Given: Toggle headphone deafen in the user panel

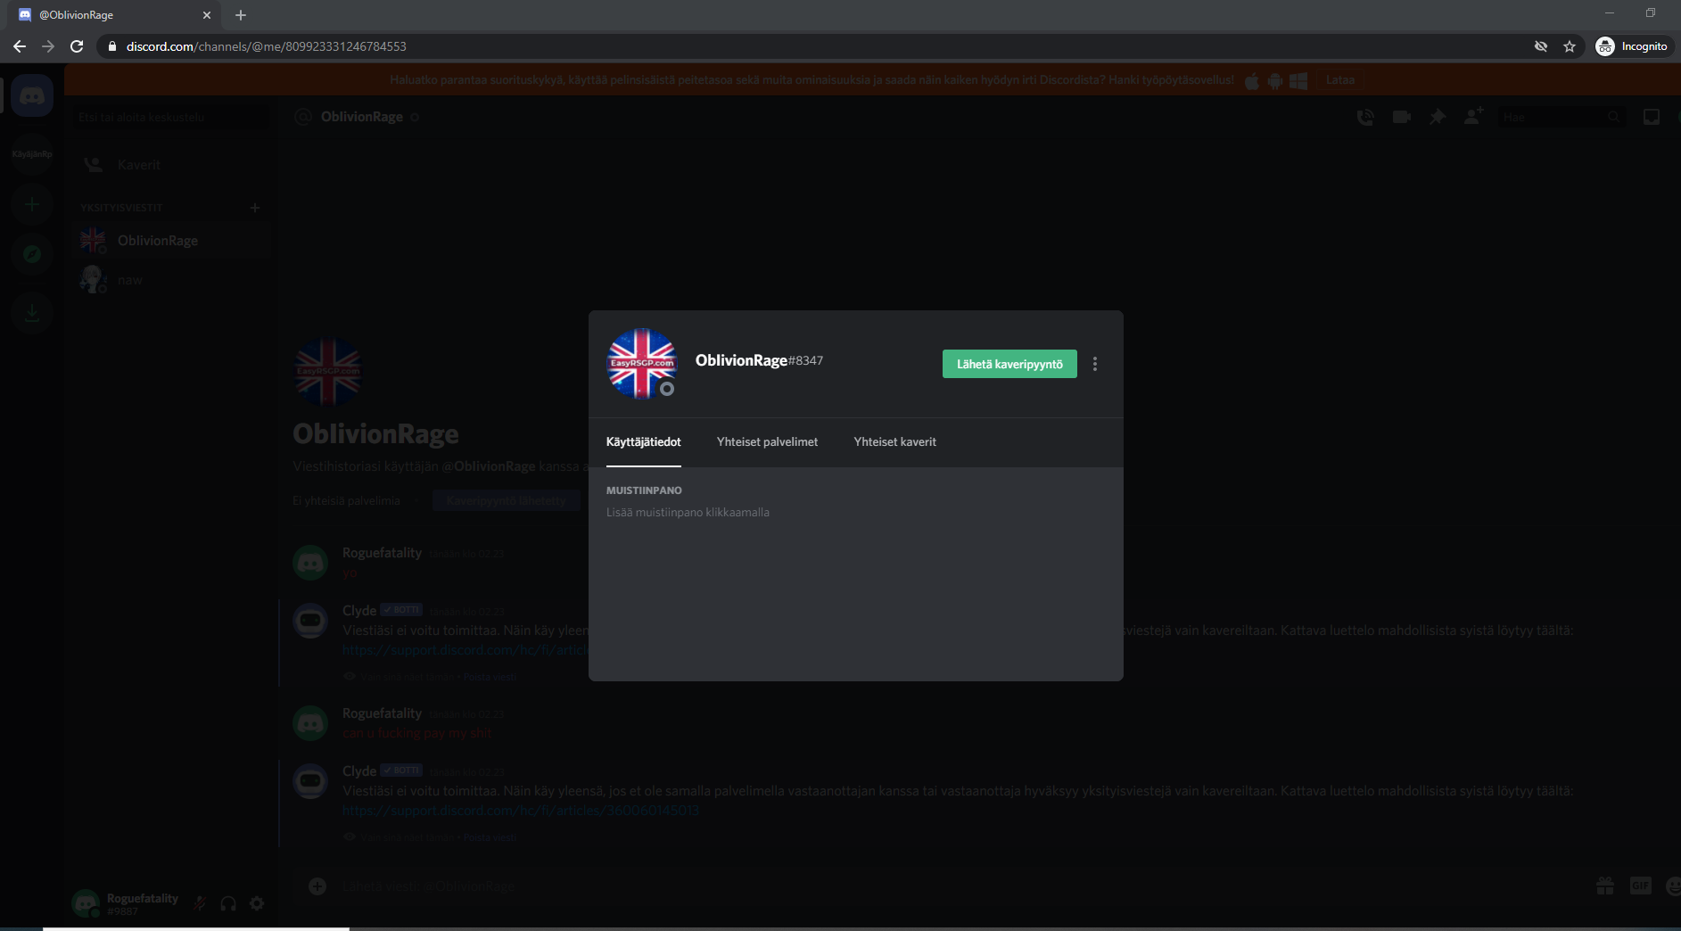Looking at the screenshot, I should tap(228, 903).
